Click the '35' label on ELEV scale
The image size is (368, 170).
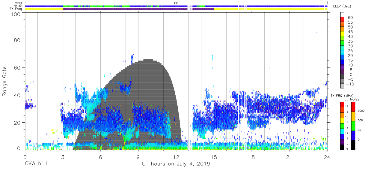click(x=350, y=41)
